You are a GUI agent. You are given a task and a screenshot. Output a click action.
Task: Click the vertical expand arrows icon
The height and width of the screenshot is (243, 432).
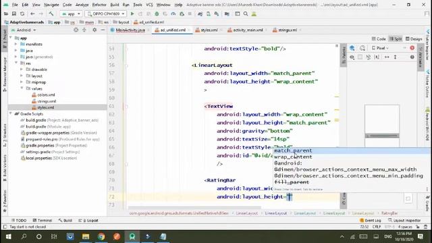[395, 57]
